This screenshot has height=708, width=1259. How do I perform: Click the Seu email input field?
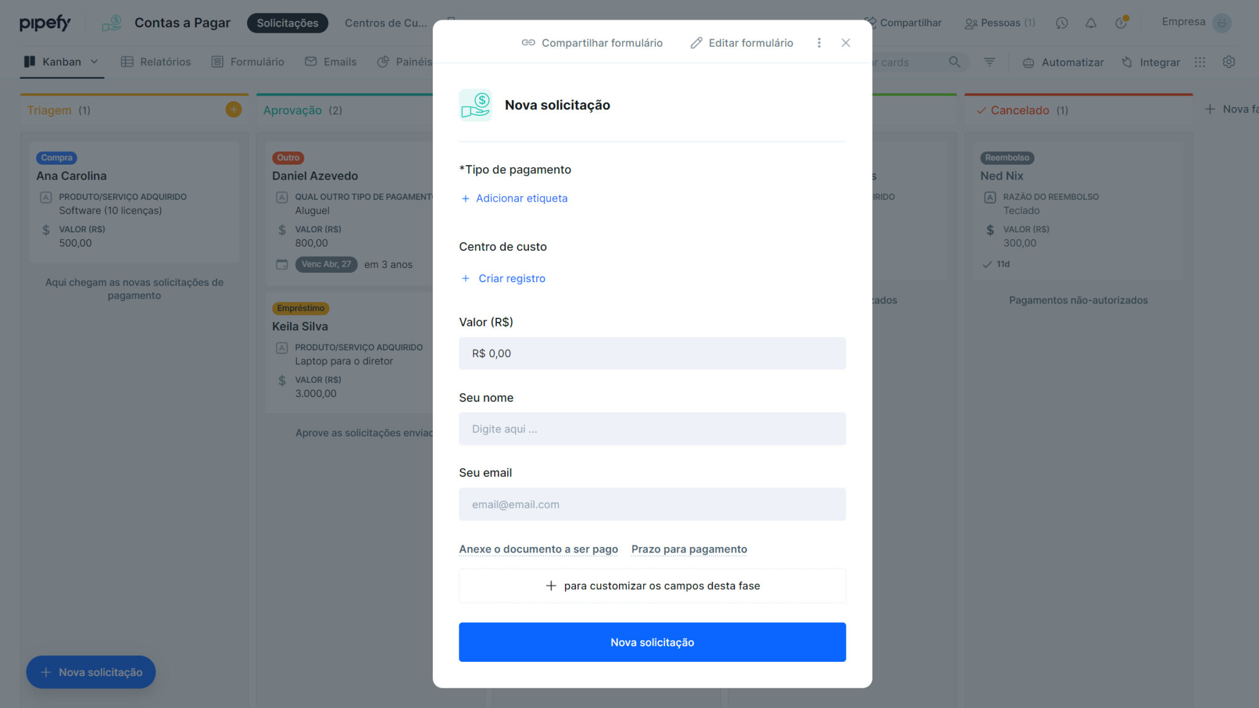[x=652, y=504]
